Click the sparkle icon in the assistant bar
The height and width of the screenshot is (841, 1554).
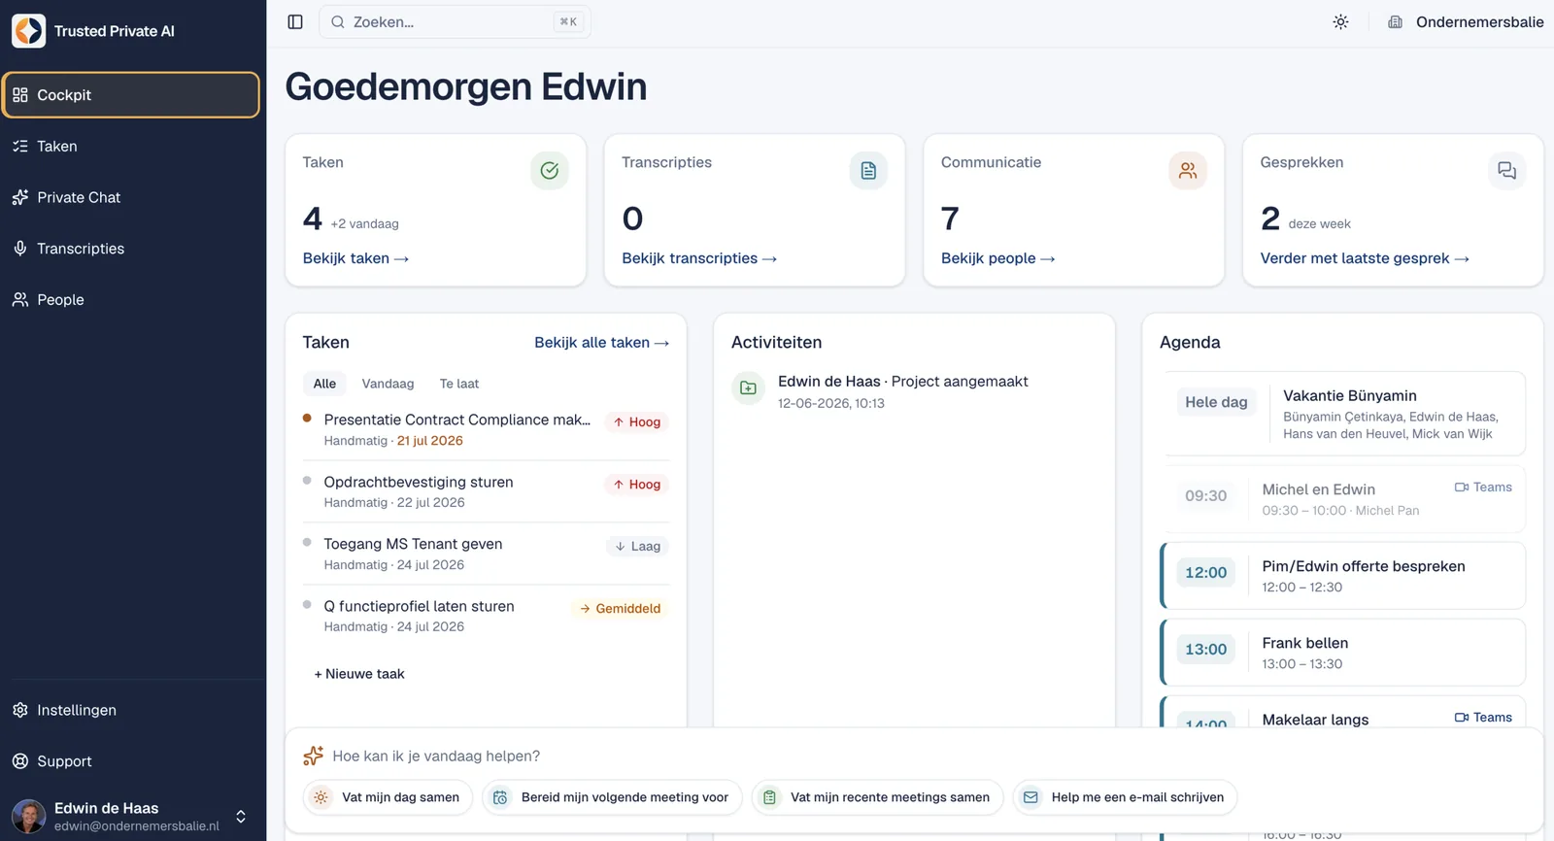313,756
